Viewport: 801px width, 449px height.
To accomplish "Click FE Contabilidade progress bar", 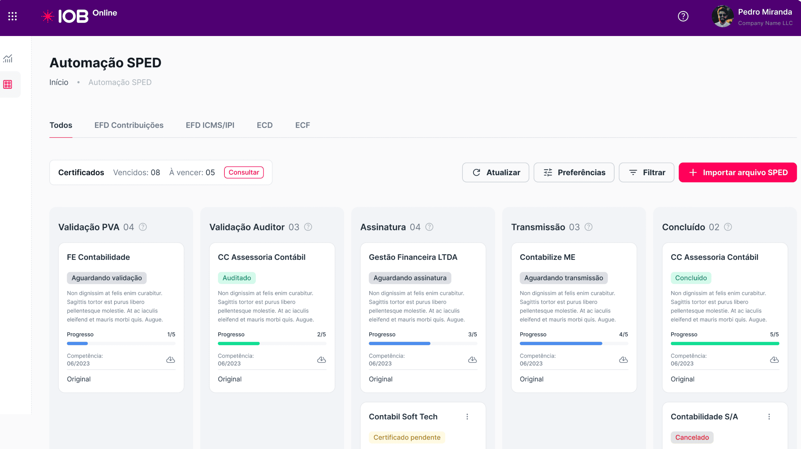I will [x=121, y=343].
